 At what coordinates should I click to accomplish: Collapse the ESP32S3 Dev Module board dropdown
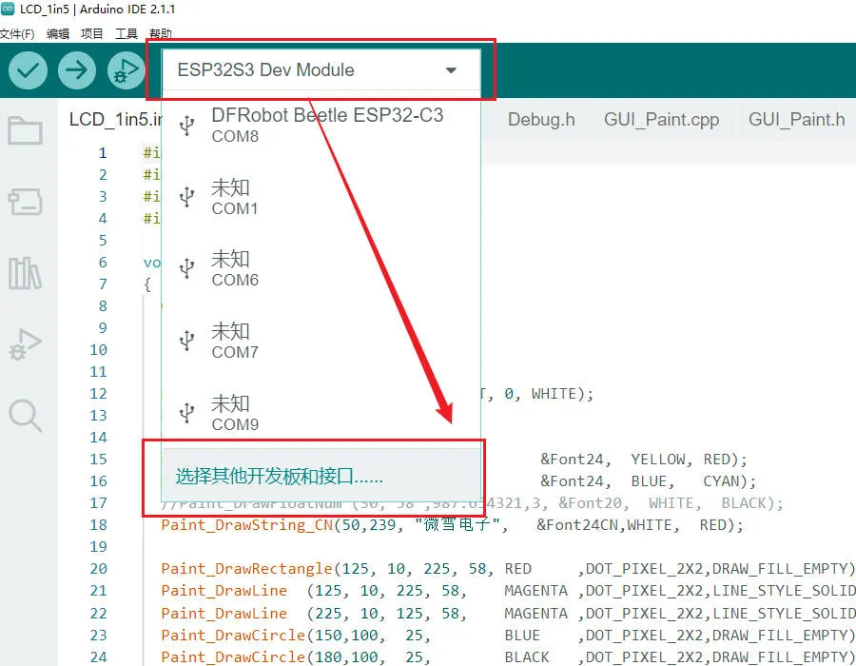coord(321,69)
